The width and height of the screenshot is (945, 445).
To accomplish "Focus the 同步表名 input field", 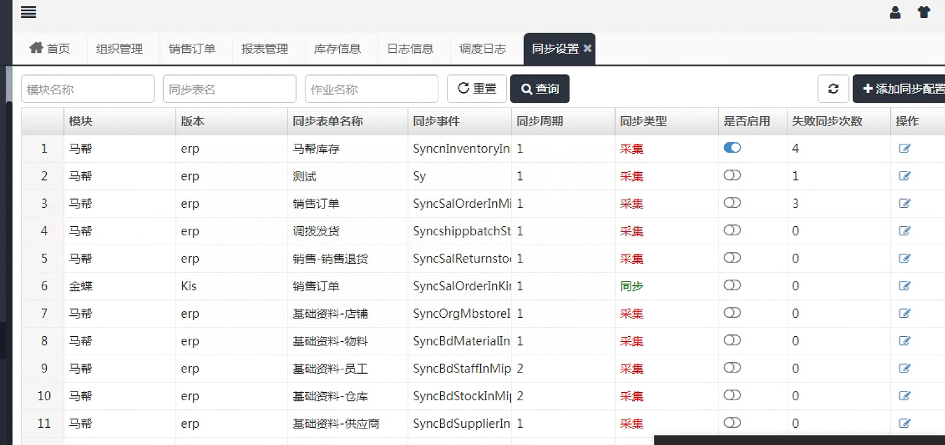I will coord(230,89).
